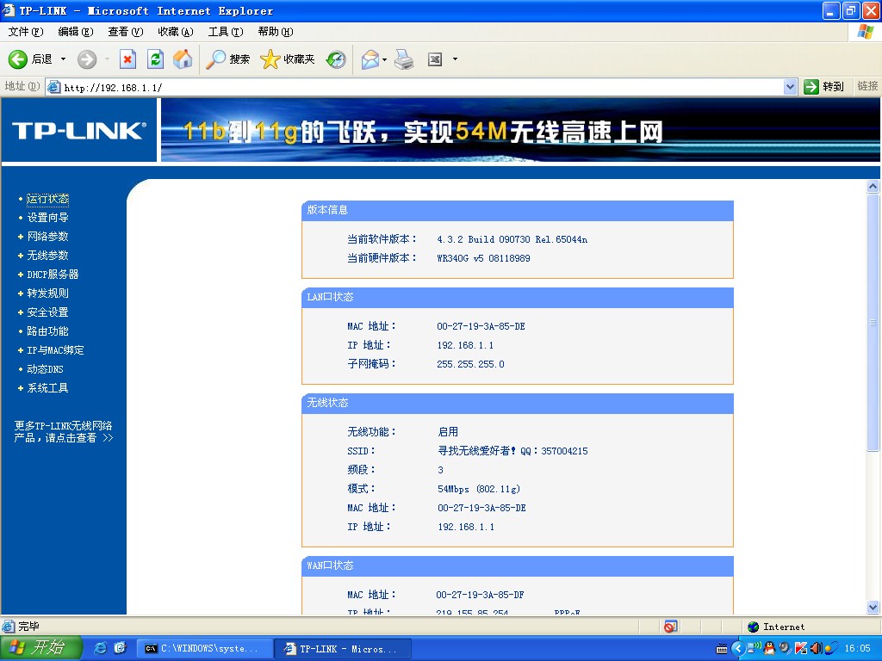Open the Links (链接) toolbar label
Screen dimensions: 882x661
[x=867, y=86]
